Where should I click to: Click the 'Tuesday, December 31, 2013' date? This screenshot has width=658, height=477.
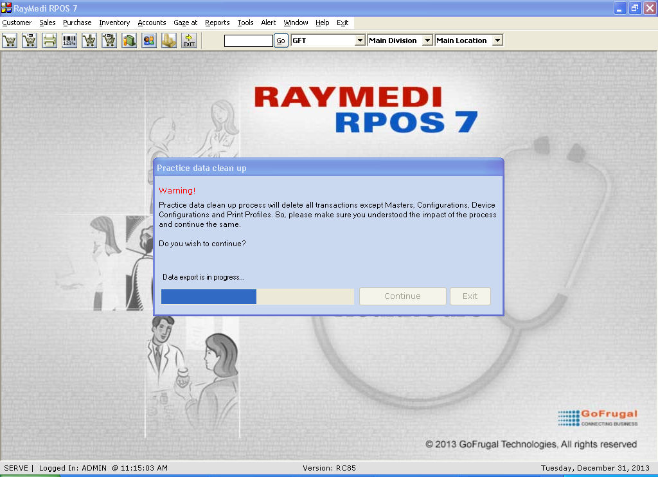[595, 468]
